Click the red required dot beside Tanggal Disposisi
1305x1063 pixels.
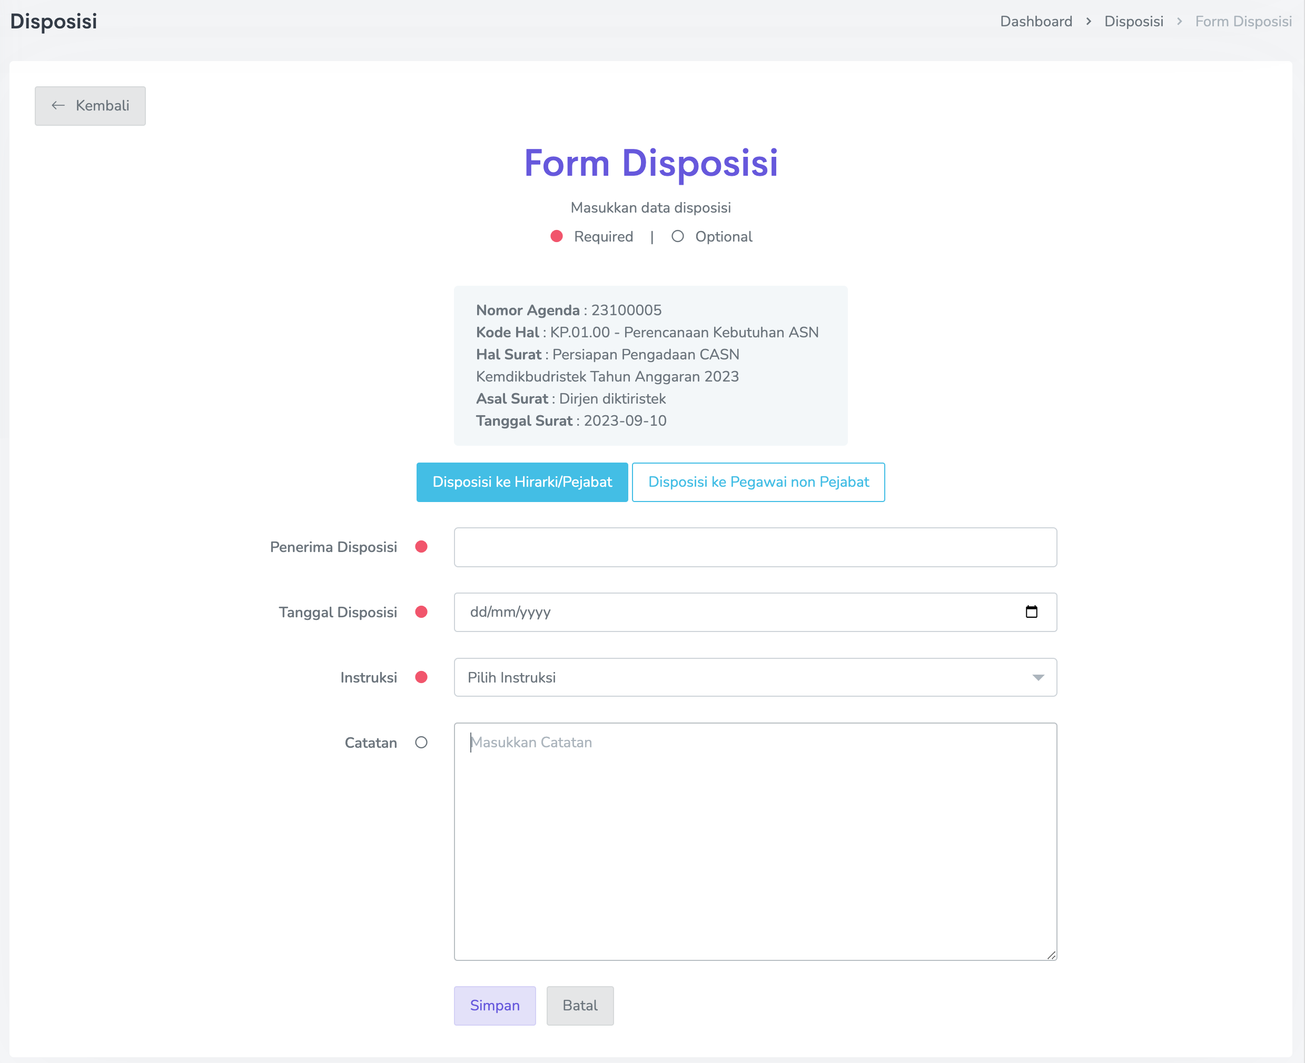[x=421, y=611]
